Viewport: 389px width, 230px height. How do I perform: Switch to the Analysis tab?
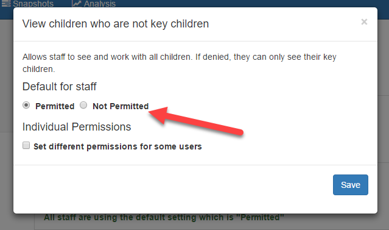pos(94,4)
